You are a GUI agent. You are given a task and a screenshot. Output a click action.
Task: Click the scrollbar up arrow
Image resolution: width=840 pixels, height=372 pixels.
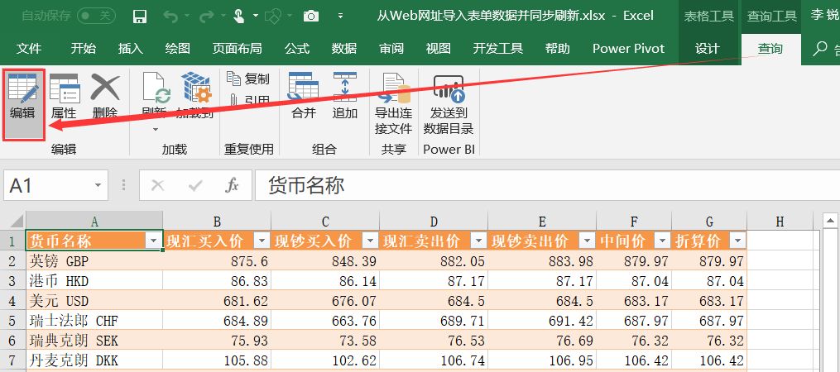pos(830,220)
